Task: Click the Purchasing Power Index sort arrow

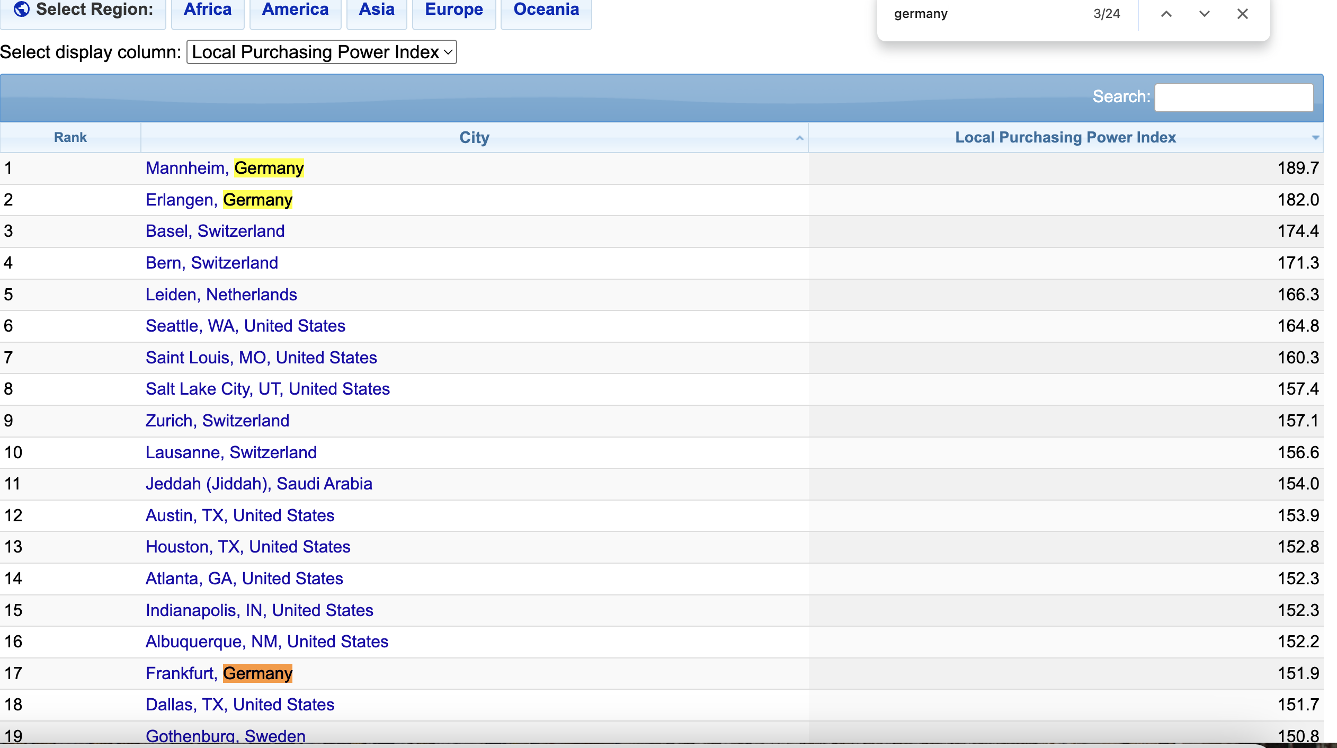Action: pyautogui.click(x=1315, y=138)
